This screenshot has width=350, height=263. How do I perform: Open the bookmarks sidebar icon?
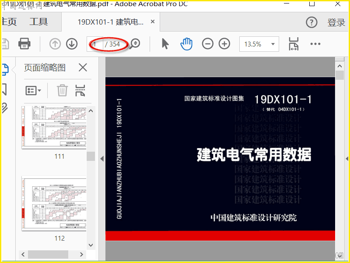pyautogui.click(x=4, y=89)
